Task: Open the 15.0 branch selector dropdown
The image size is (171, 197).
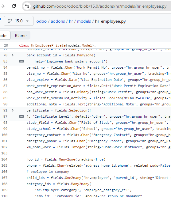Action: [x=19, y=21]
